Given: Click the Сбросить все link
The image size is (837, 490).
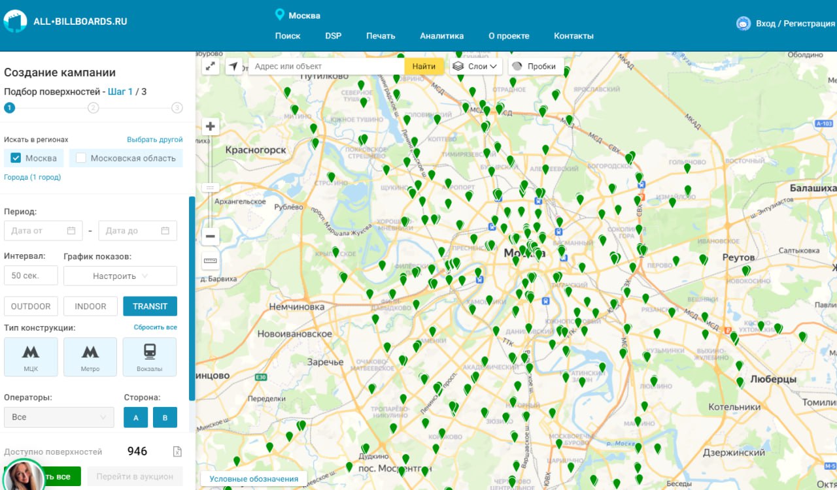Looking at the screenshot, I should click(x=156, y=327).
